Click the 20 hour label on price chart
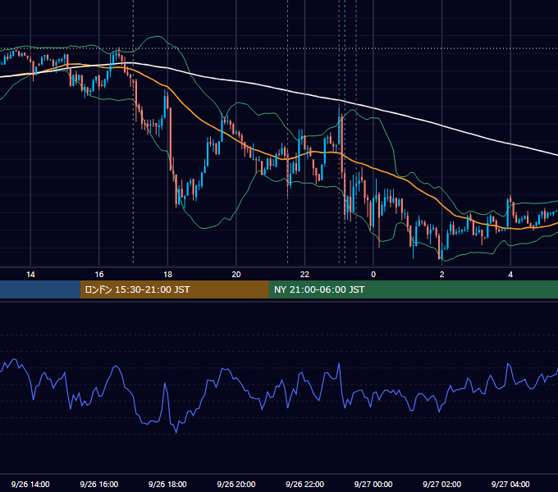Screen dimensions: 558x492 [236, 275]
